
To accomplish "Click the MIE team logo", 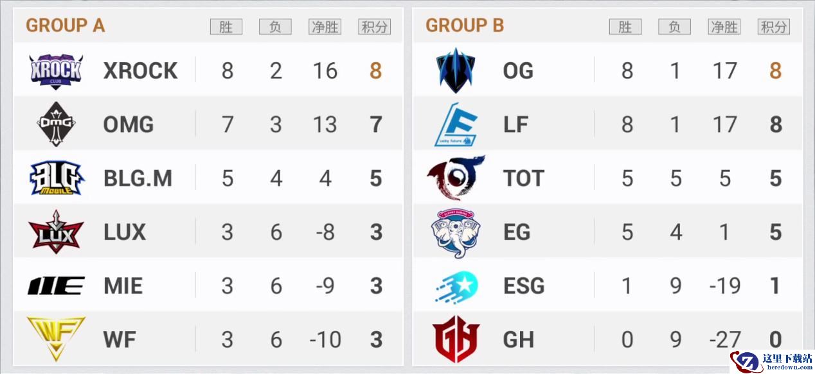I will click(56, 285).
